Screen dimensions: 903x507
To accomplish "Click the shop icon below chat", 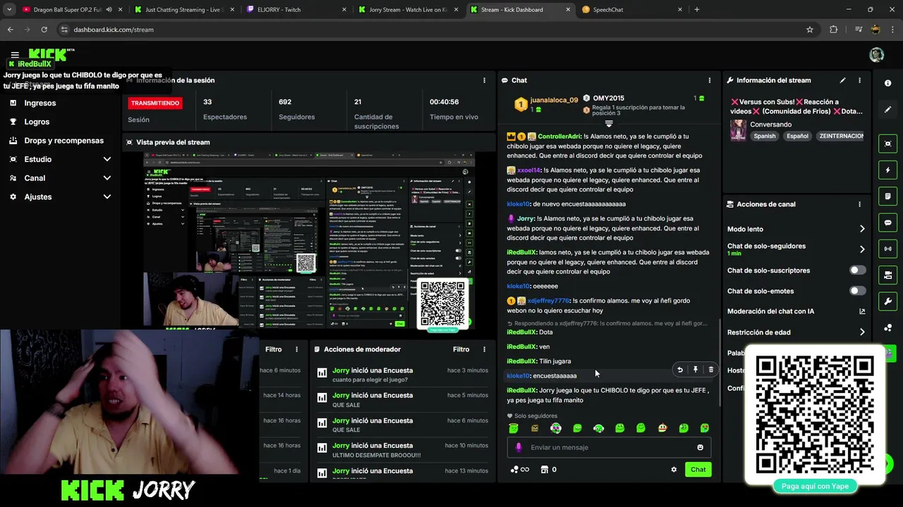I will point(545,470).
